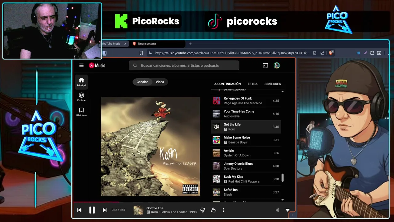Click Aerials album thumbnail in queue
This screenshot has height=222, width=394.
(x=216, y=153)
